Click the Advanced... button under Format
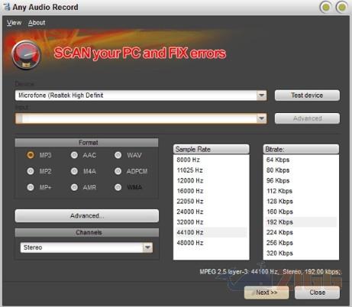Image resolution: width=352 pixels, height=307 pixels. [87, 216]
